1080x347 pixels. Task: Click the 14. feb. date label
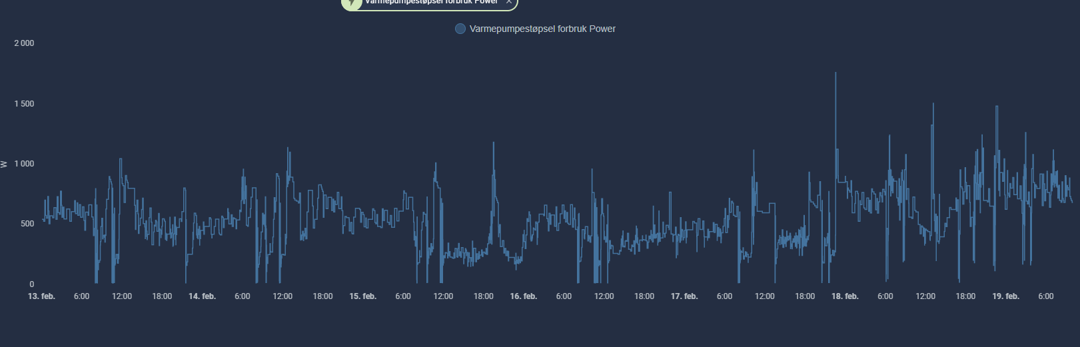[202, 296]
